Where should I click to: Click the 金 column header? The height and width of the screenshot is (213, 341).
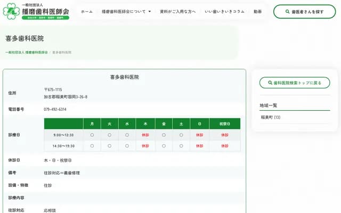pyautogui.click(x=164, y=124)
